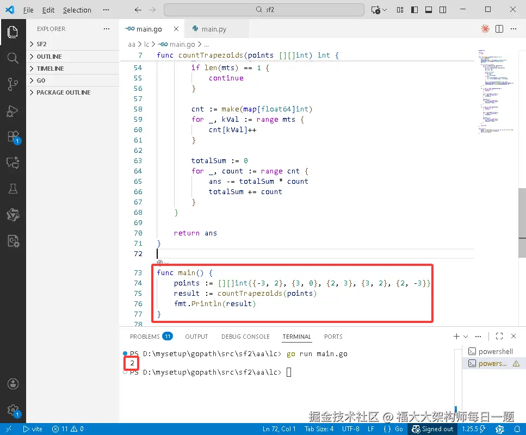Open the Explorer view in activity bar
This screenshot has height=435, width=526.
click(x=13, y=32)
